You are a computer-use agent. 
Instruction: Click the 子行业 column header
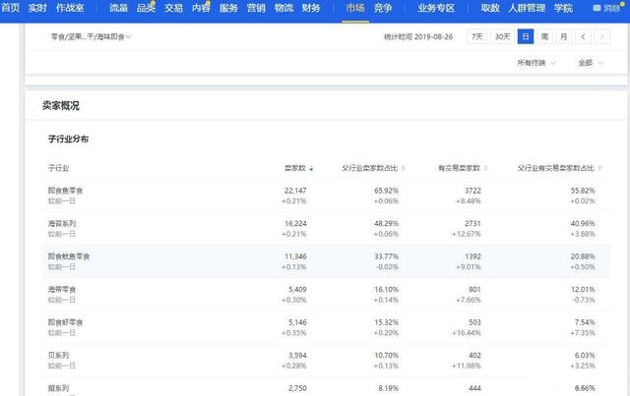click(59, 168)
